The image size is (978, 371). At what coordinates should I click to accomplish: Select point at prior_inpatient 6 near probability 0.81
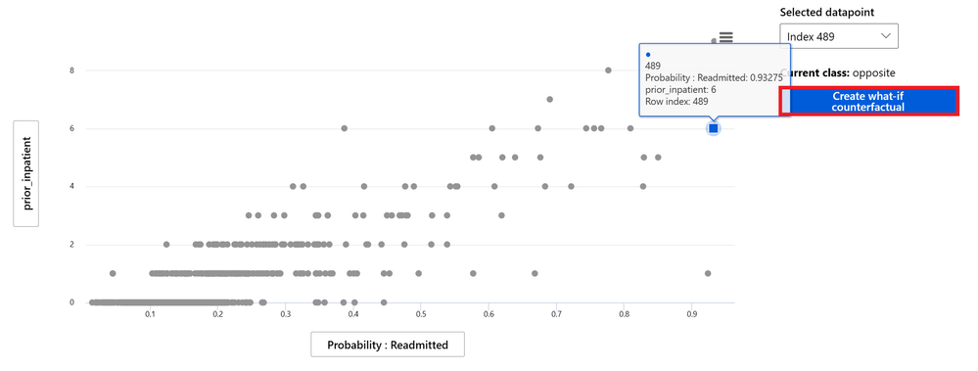pos(629,128)
